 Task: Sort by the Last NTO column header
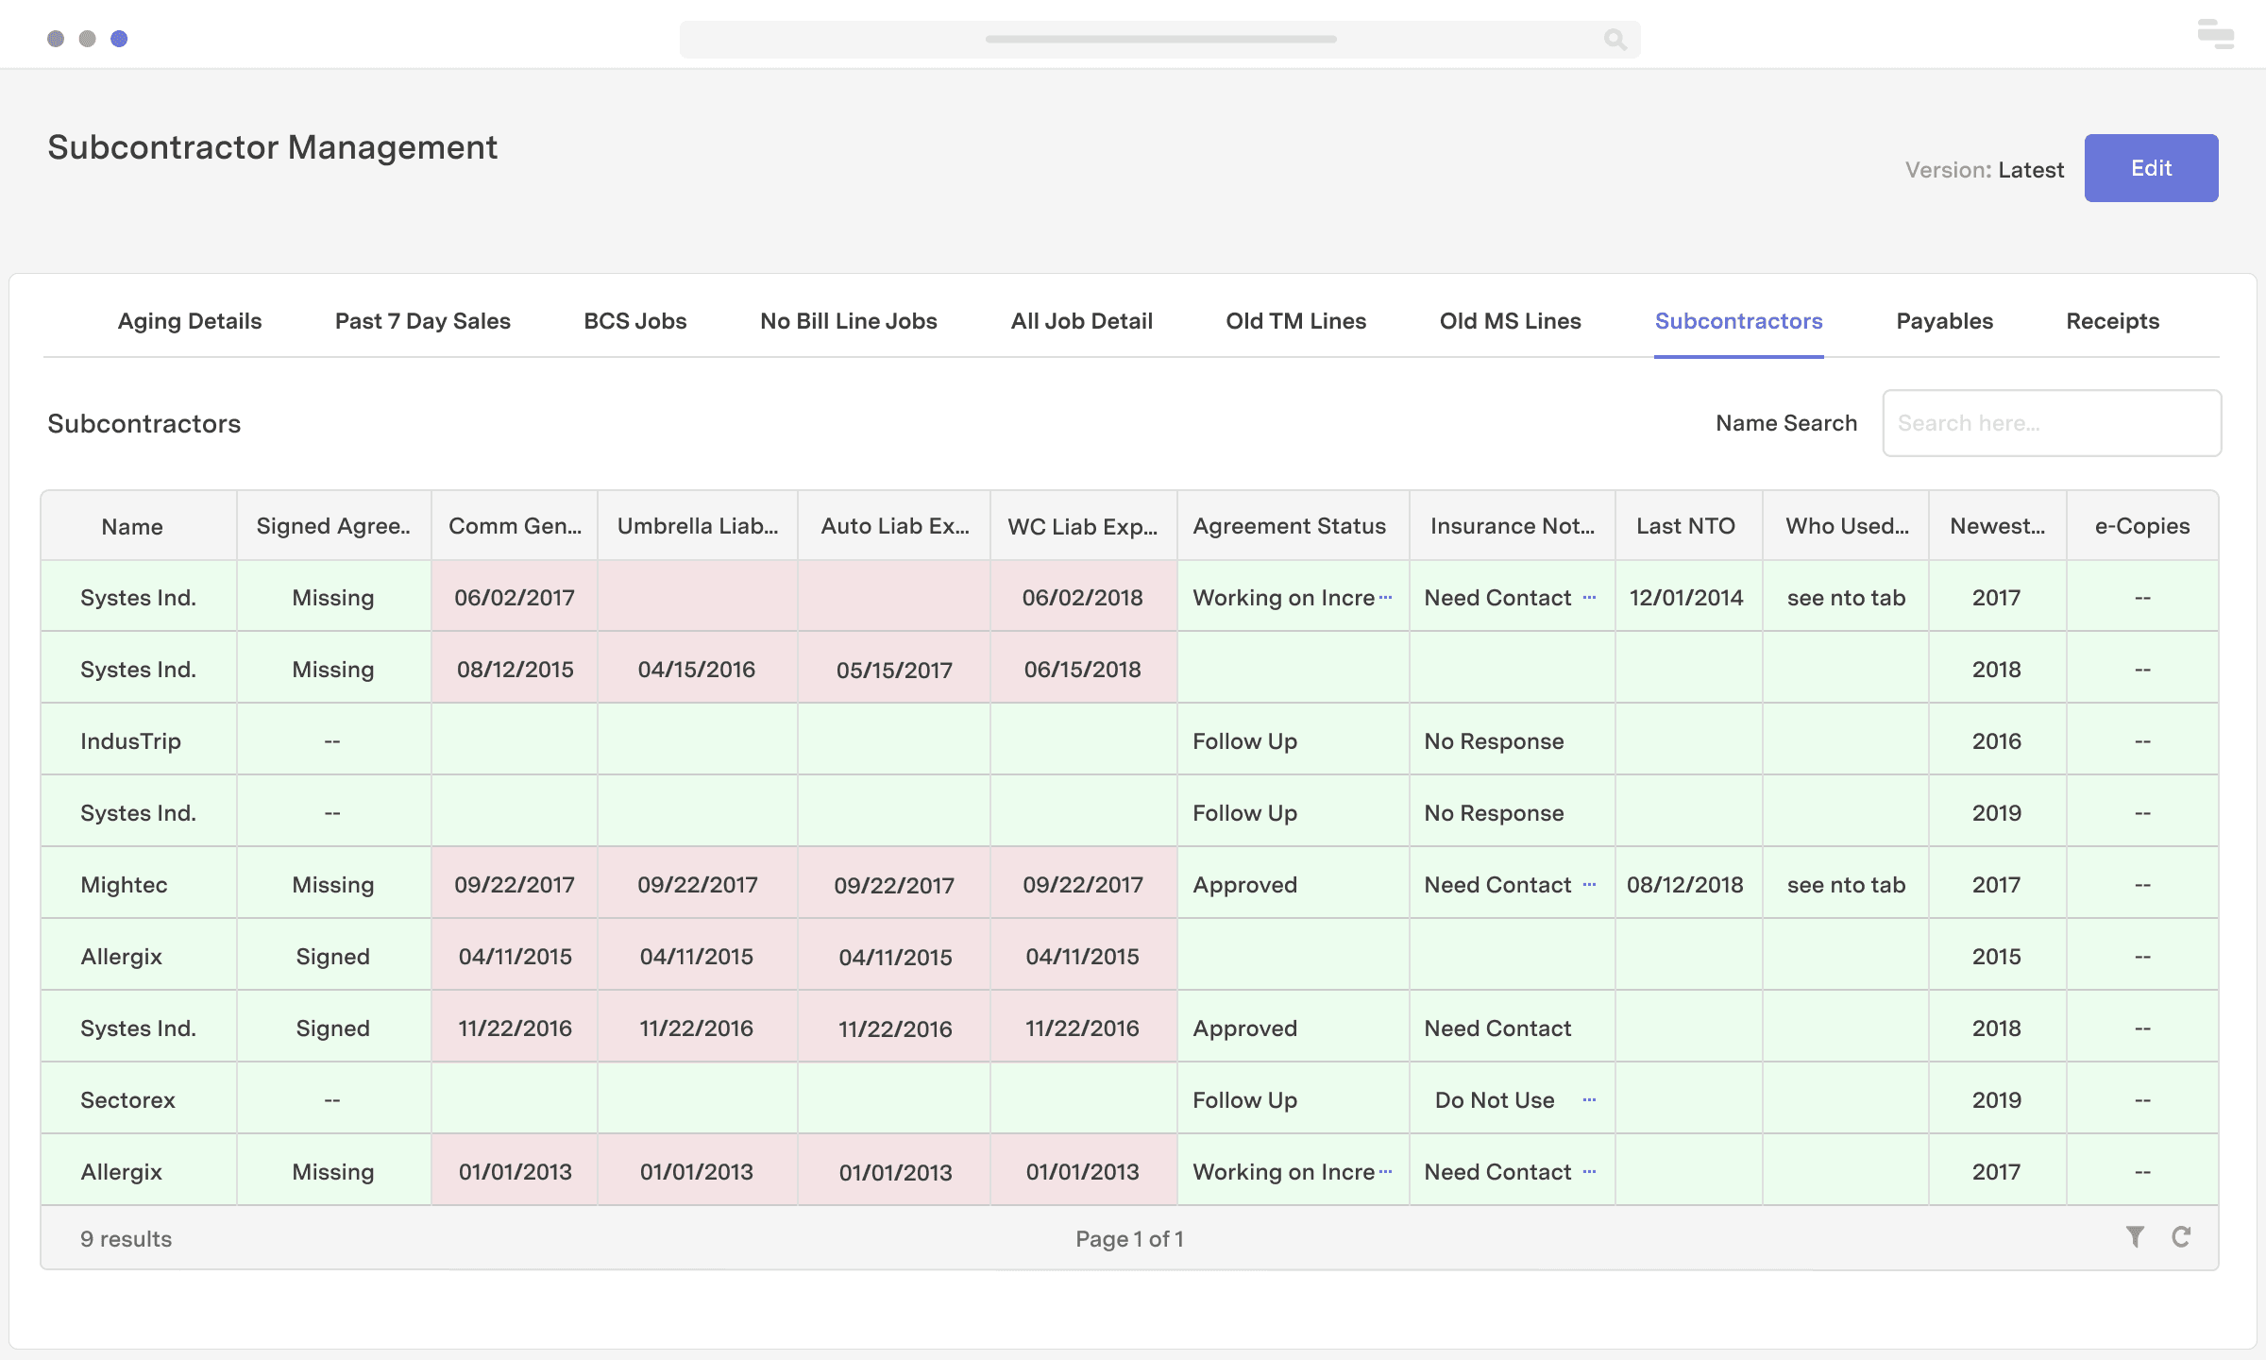[1685, 526]
